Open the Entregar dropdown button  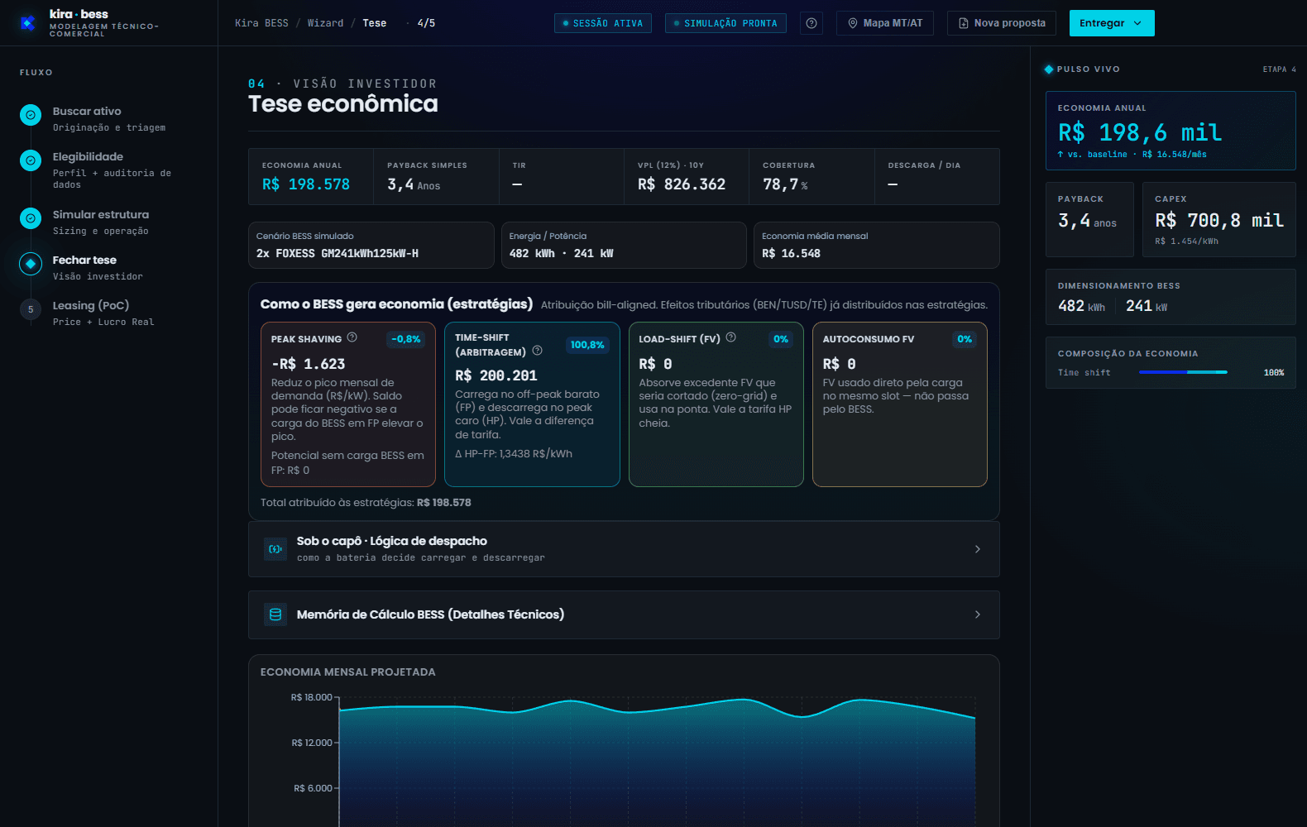point(1112,23)
